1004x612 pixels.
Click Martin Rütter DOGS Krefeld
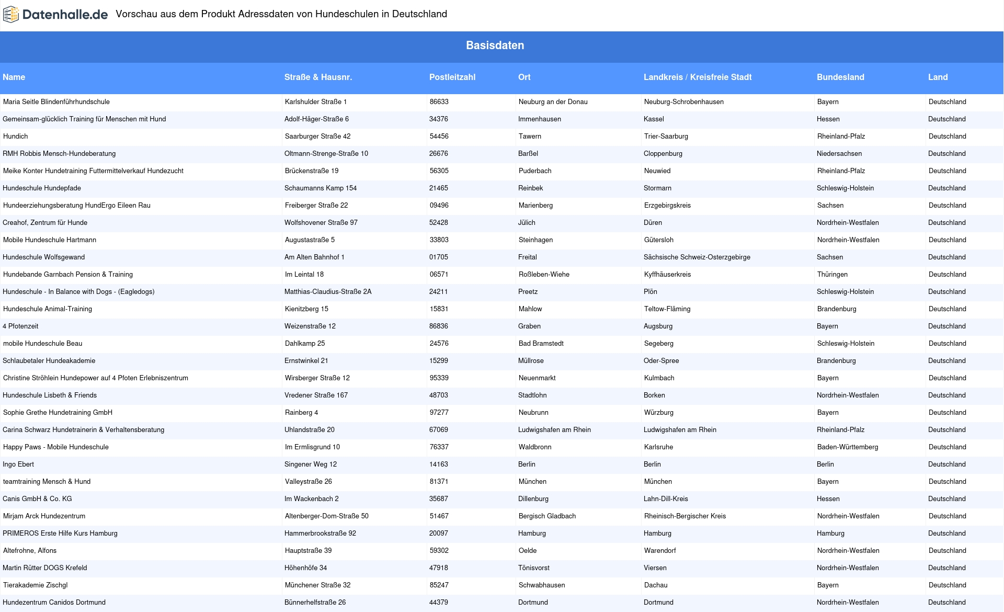pyautogui.click(x=45, y=568)
